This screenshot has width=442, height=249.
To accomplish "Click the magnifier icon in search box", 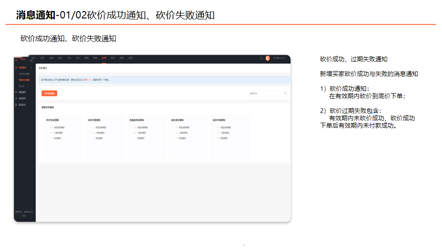I will click(285, 94).
